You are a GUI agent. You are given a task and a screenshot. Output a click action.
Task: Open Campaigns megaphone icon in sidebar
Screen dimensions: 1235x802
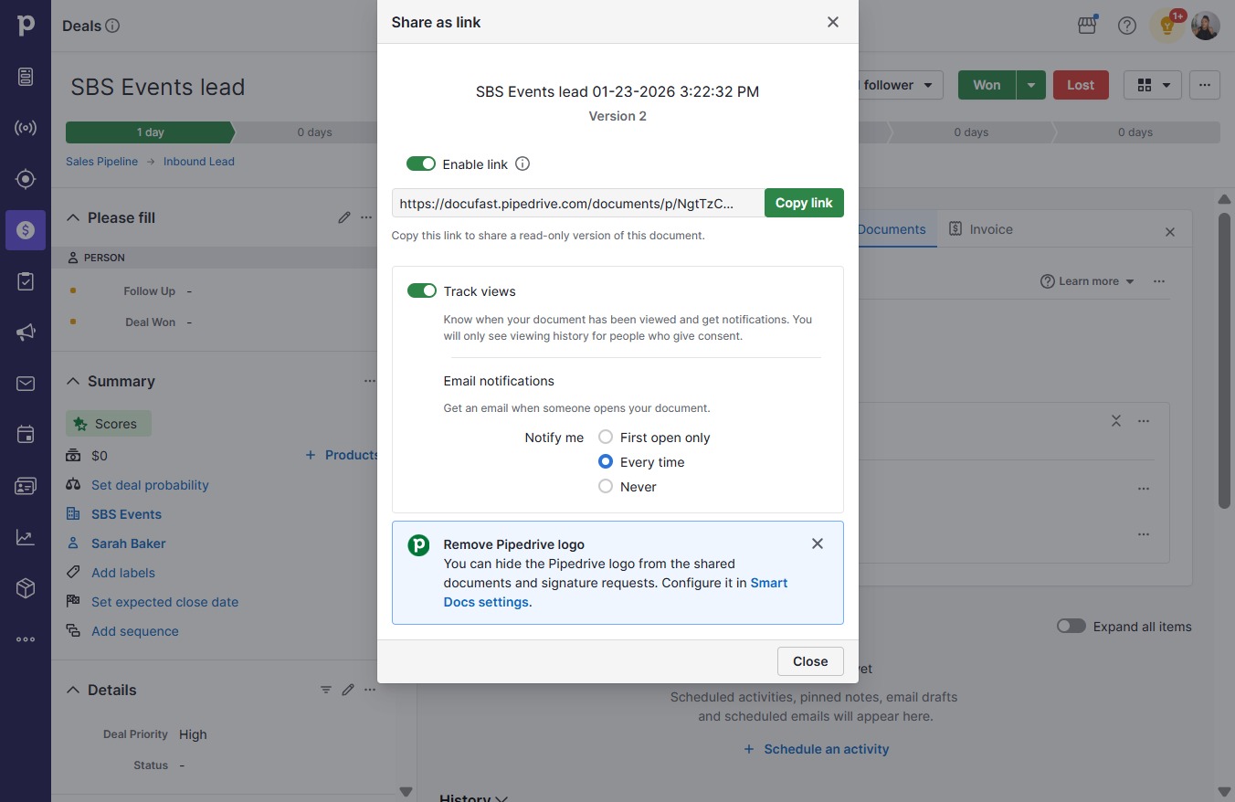point(26,332)
